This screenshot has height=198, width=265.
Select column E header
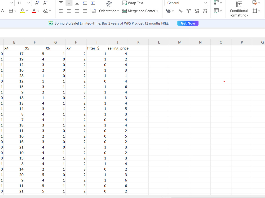(14, 42)
